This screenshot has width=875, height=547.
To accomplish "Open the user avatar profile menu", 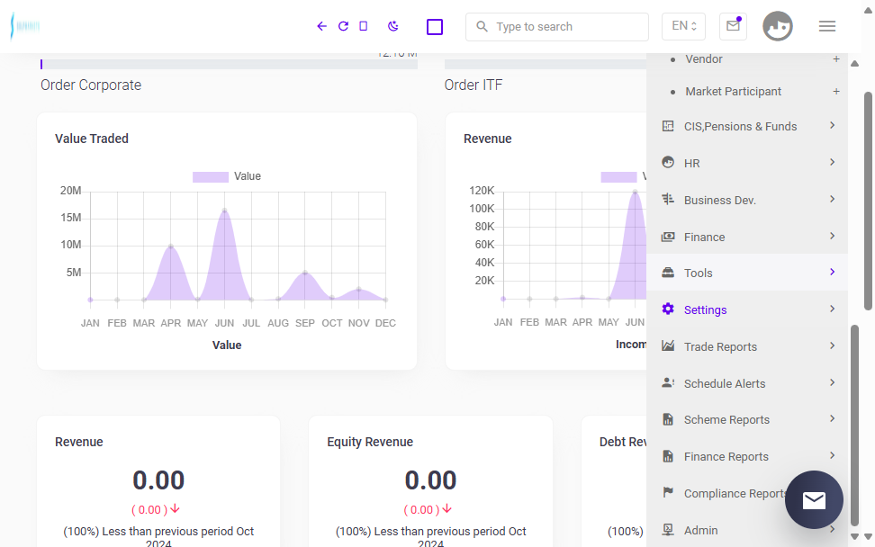I will pos(778,26).
